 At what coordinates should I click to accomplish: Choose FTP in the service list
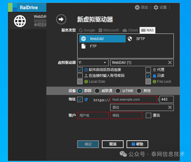pos(102,46)
